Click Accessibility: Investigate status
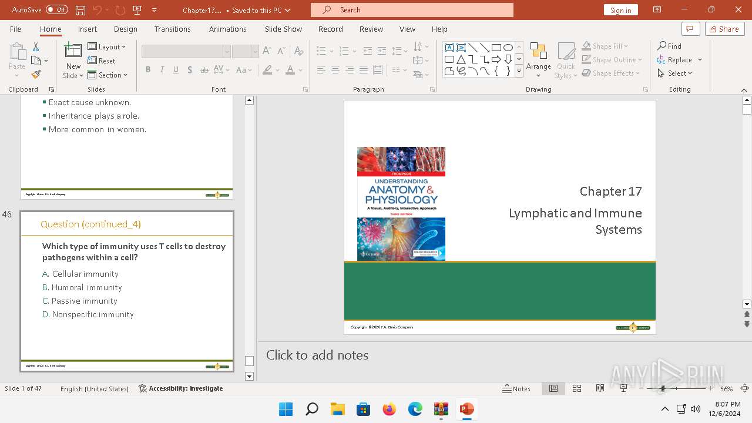The width and height of the screenshot is (752, 423). pos(181,388)
